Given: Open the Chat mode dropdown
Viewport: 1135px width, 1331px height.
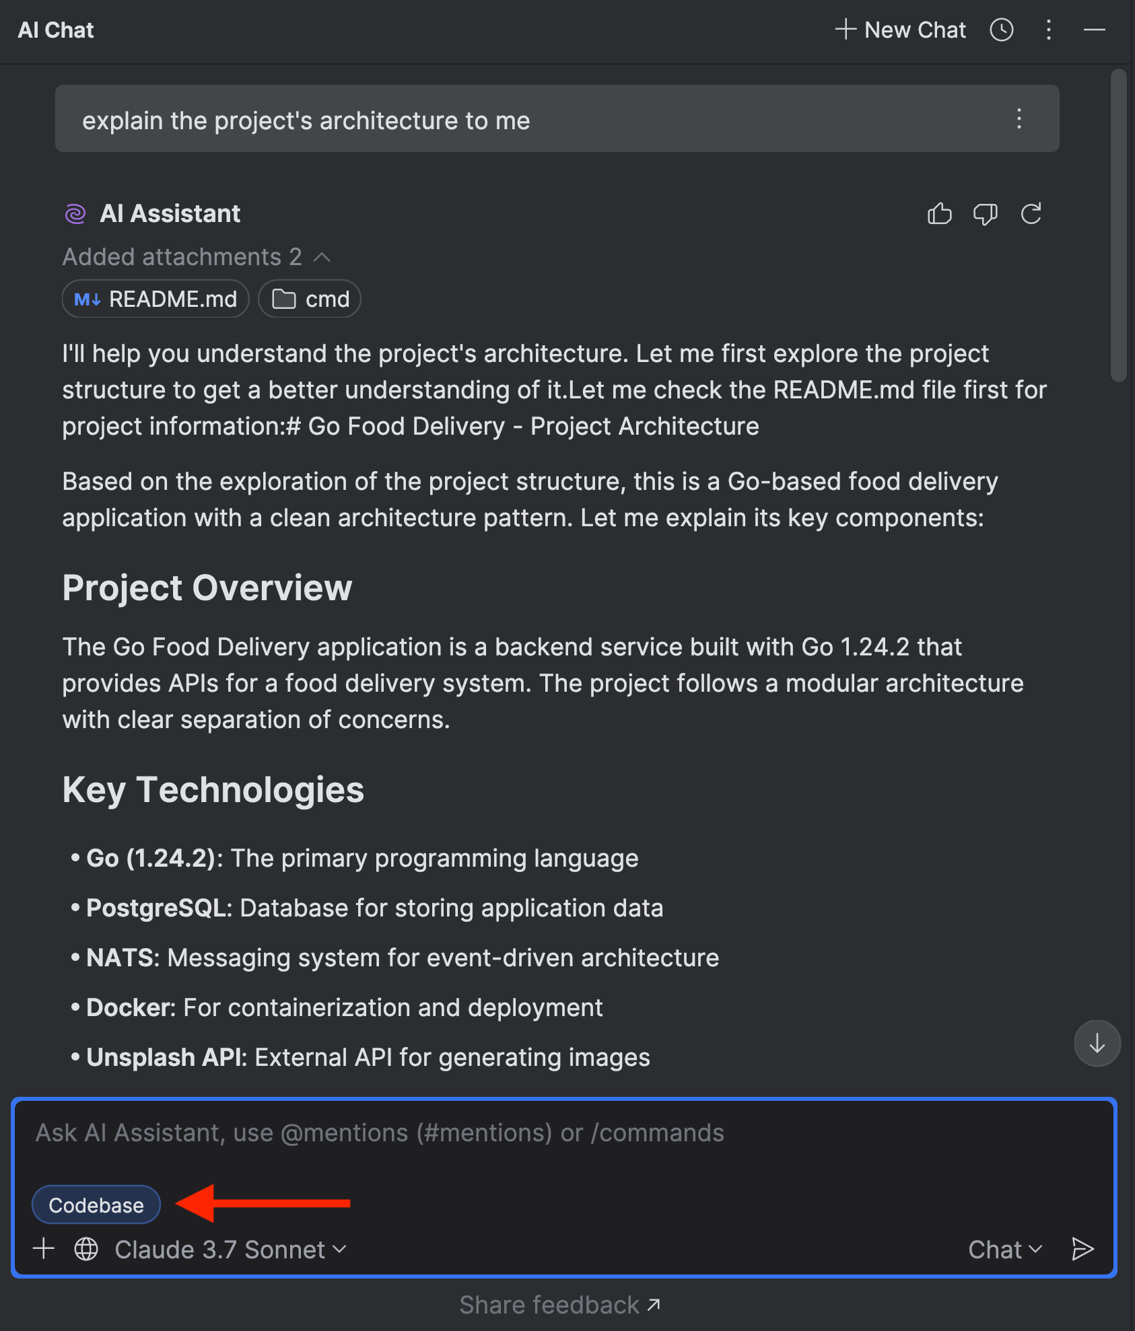Looking at the screenshot, I should click(x=1004, y=1250).
